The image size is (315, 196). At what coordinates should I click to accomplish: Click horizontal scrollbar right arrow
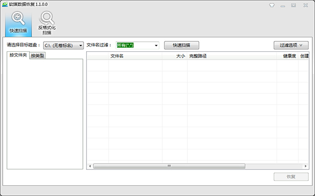[x=306, y=166]
